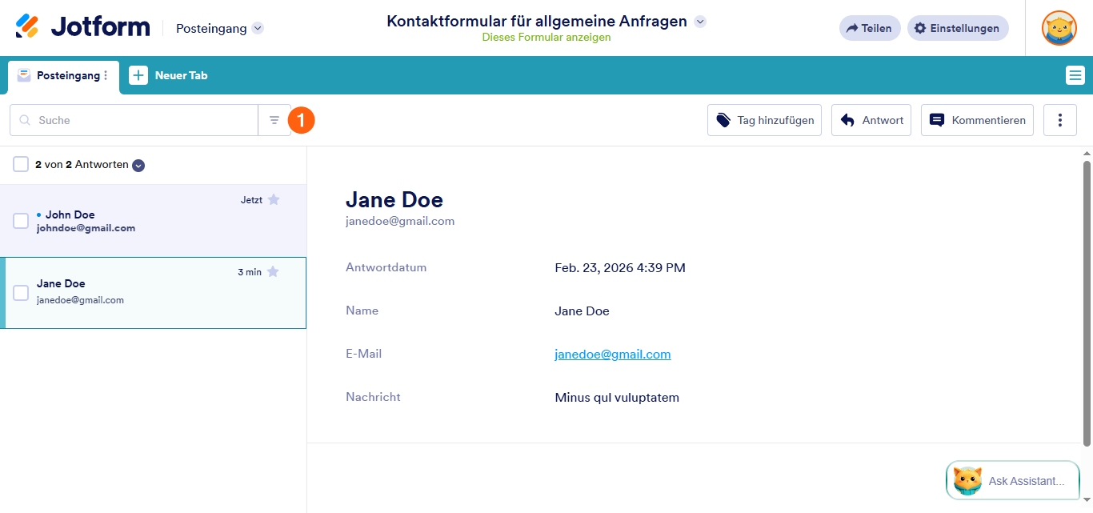Star the John Doe submission
The height and width of the screenshot is (513, 1093).
point(273,200)
